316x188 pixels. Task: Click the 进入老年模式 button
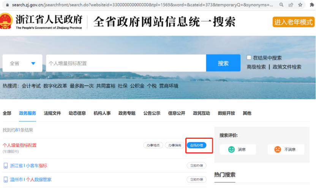pos(293,22)
